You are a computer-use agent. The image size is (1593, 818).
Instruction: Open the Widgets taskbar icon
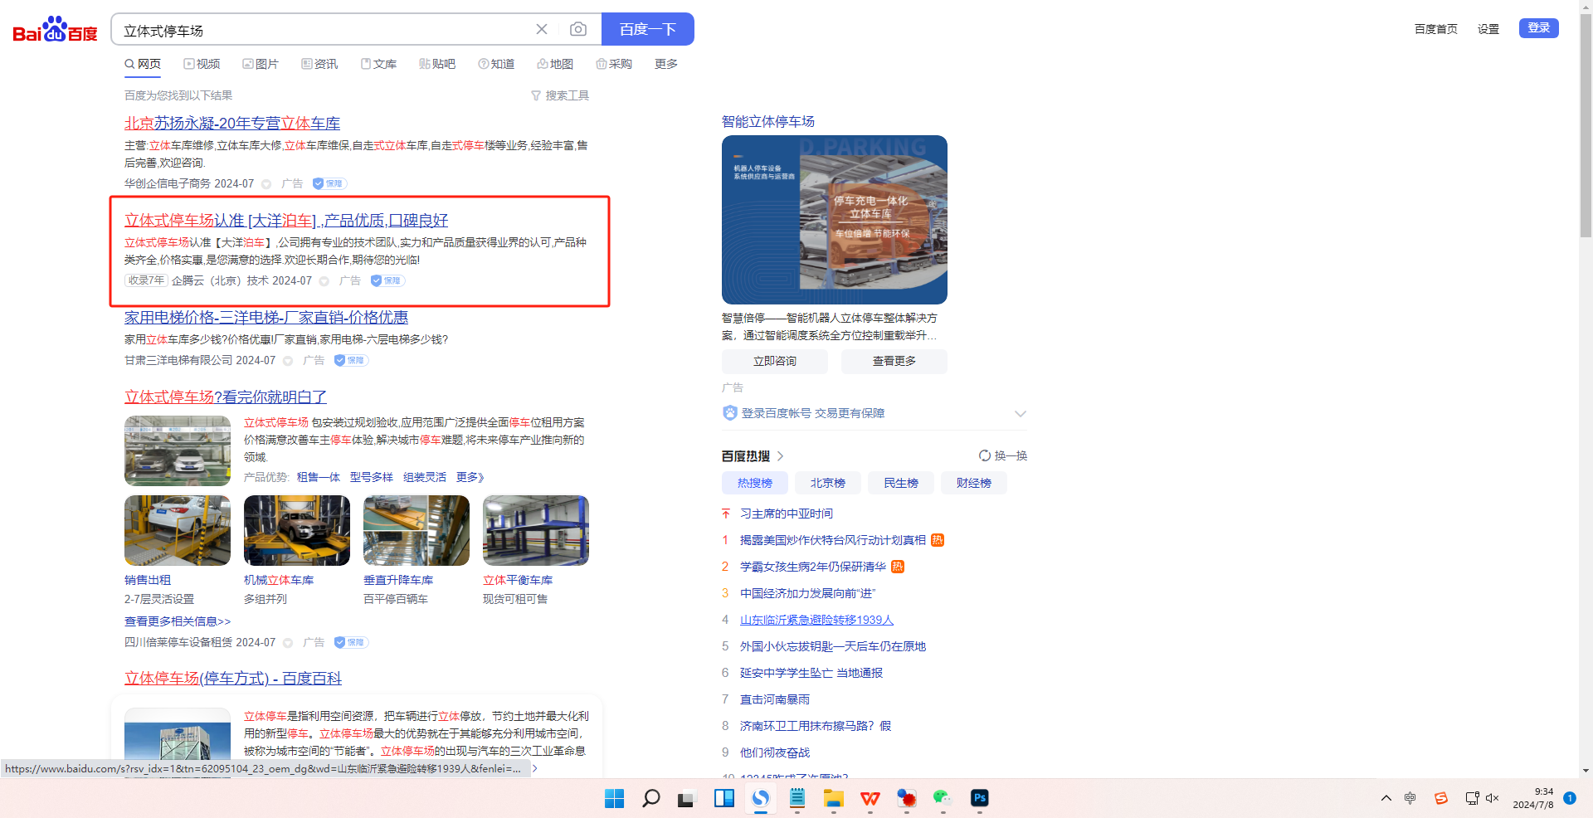(x=724, y=798)
